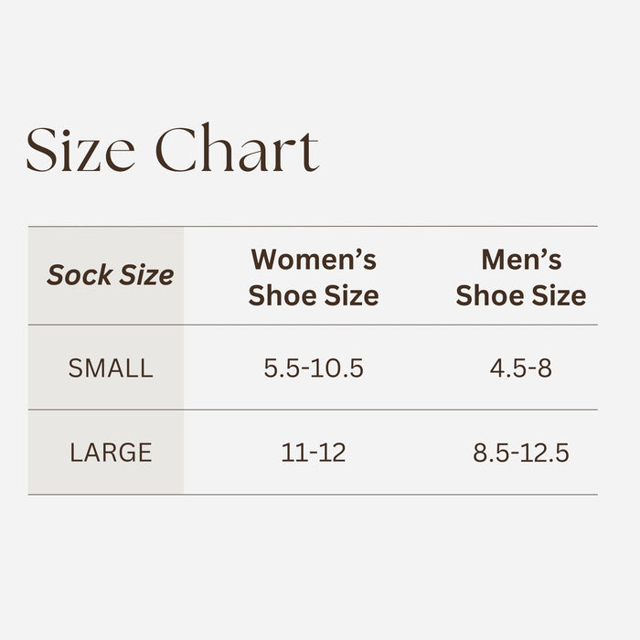Click the 5.5-10.5 women's size value
This screenshot has width=640, height=640.
coord(314,368)
